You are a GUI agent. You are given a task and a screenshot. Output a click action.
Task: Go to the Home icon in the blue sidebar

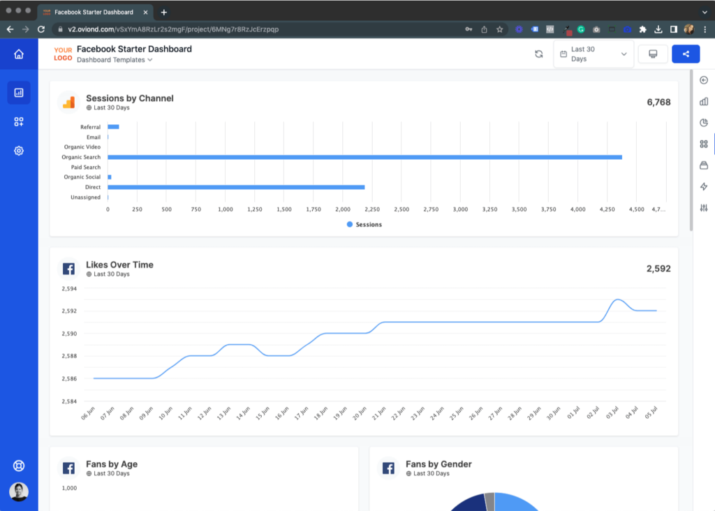coord(19,54)
